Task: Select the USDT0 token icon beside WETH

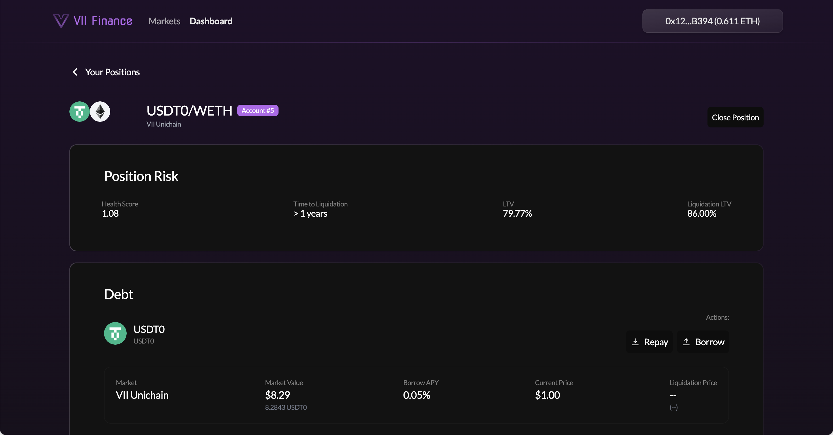Action: coord(79,112)
